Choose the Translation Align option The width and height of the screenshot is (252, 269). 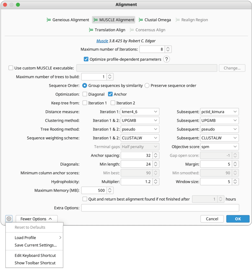point(107,30)
